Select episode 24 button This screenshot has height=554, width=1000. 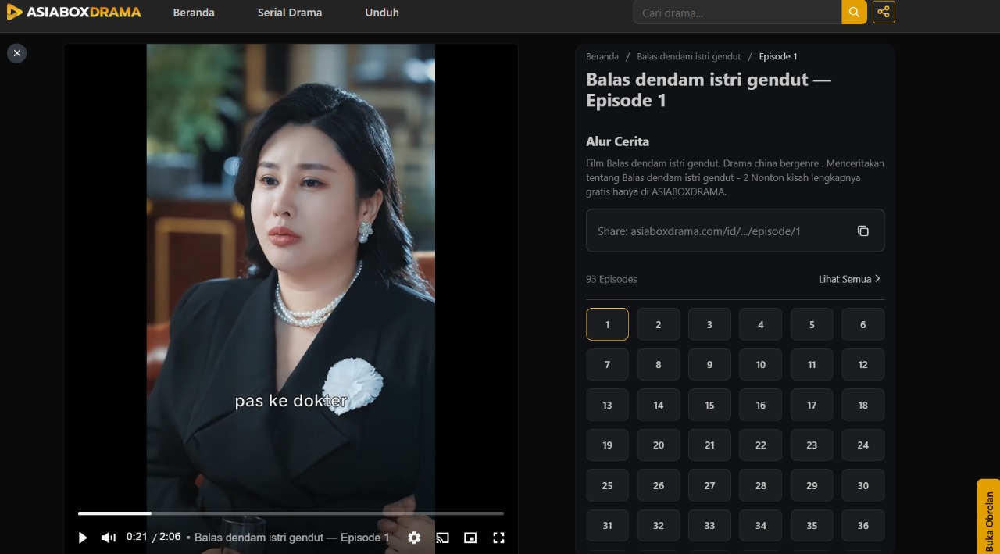tap(863, 445)
